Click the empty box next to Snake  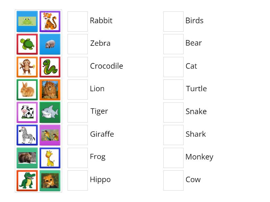pyautogui.click(x=173, y=112)
